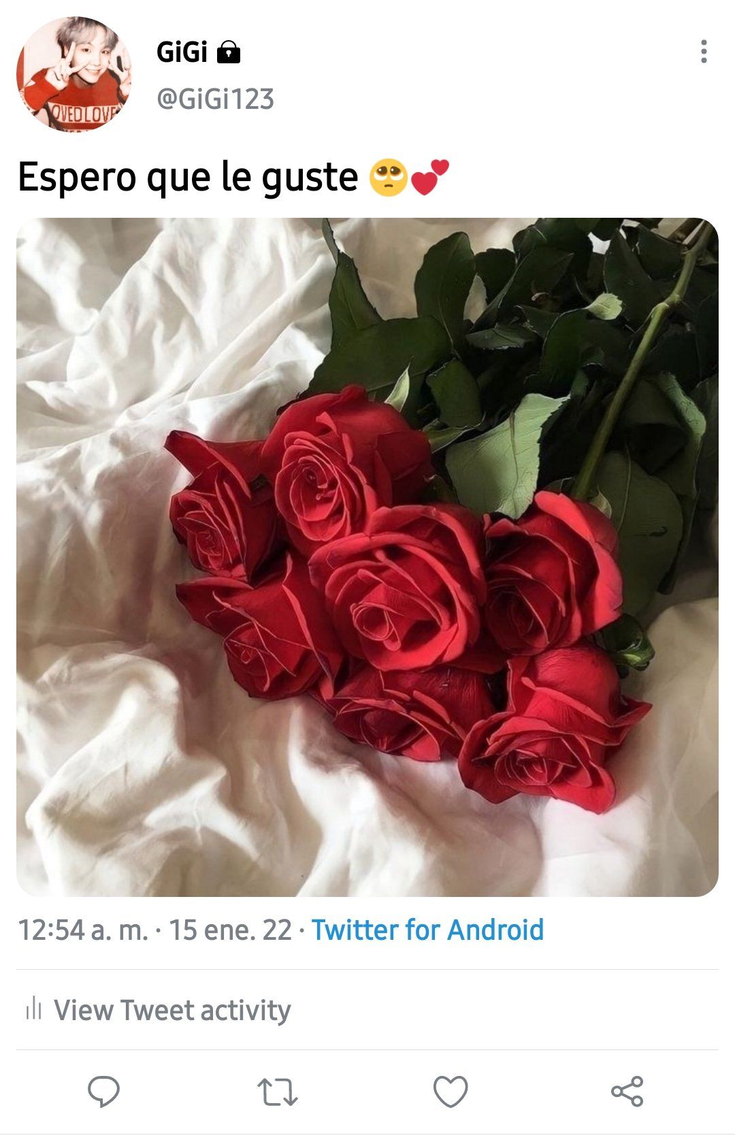The image size is (735, 1144).
Task: Click the Twitter for Android link
Action: coord(427,930)
